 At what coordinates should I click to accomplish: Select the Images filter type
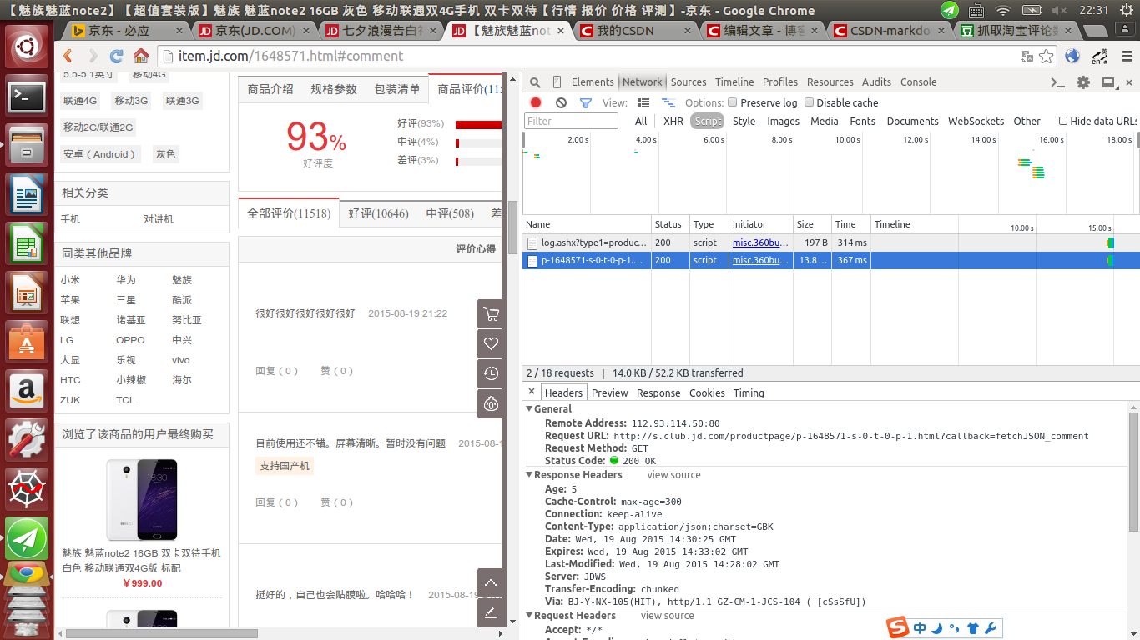click(784, 122)
